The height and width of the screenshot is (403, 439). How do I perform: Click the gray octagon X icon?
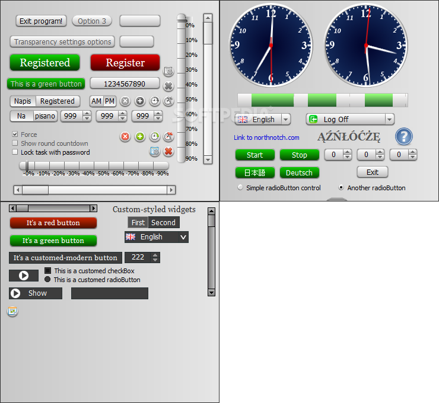125,101
